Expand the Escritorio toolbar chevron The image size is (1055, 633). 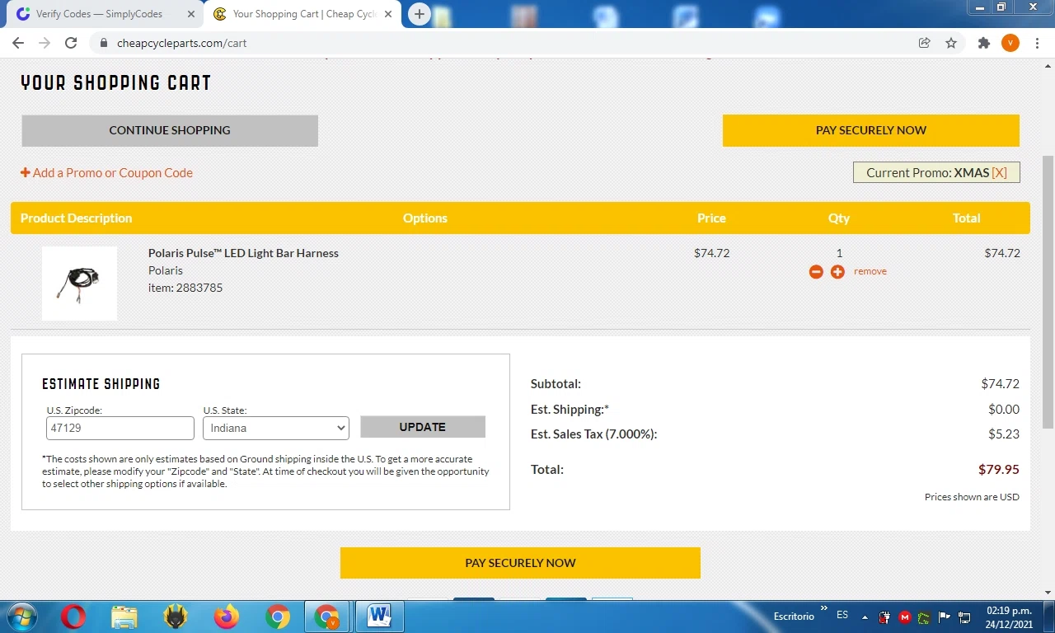coord(823,610)
